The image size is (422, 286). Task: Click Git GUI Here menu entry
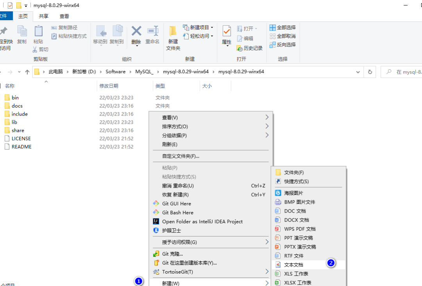[177, 204]
